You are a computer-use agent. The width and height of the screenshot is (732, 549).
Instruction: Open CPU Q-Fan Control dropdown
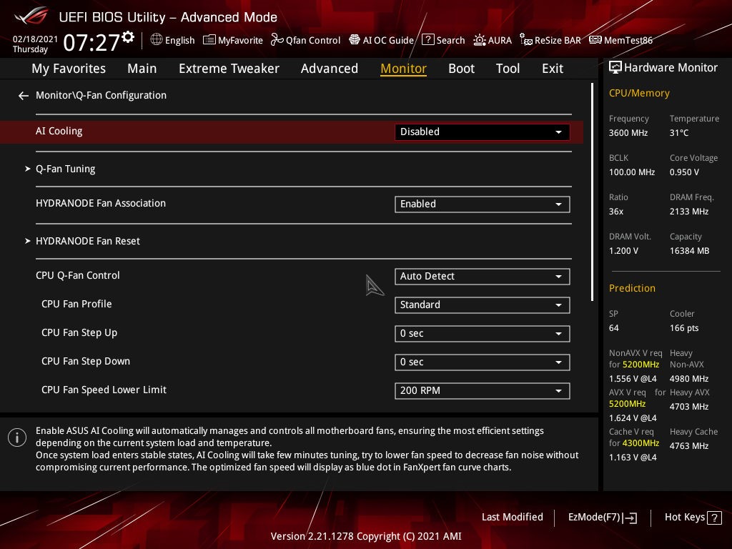point(483,277)
